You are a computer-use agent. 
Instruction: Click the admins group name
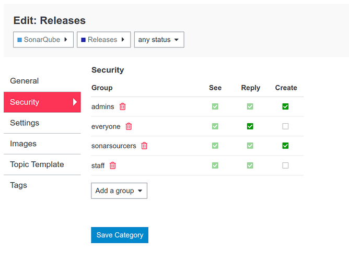tap(102, 106)
